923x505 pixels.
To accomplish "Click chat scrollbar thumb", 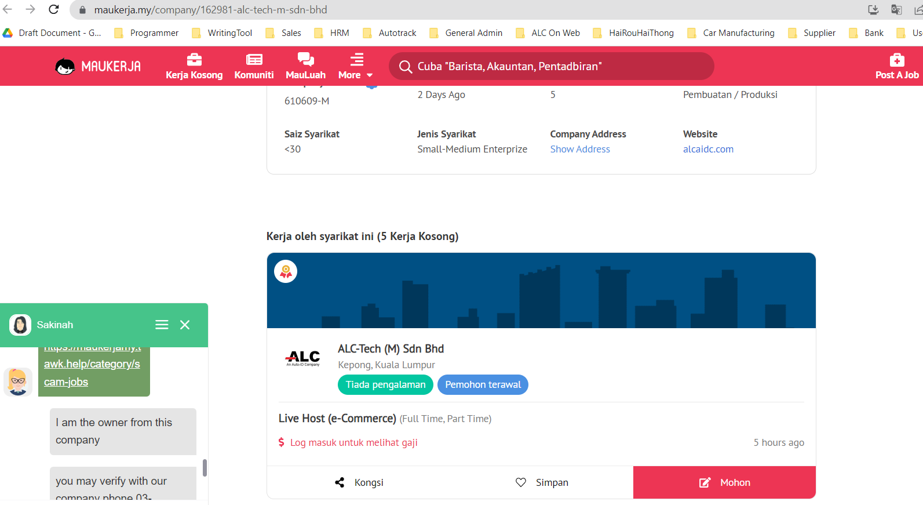I will pos(205,467).
